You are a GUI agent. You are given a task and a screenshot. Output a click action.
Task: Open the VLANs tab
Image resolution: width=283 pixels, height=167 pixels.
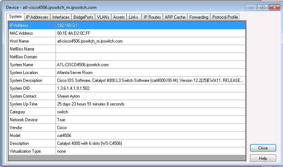pos(103,17)
